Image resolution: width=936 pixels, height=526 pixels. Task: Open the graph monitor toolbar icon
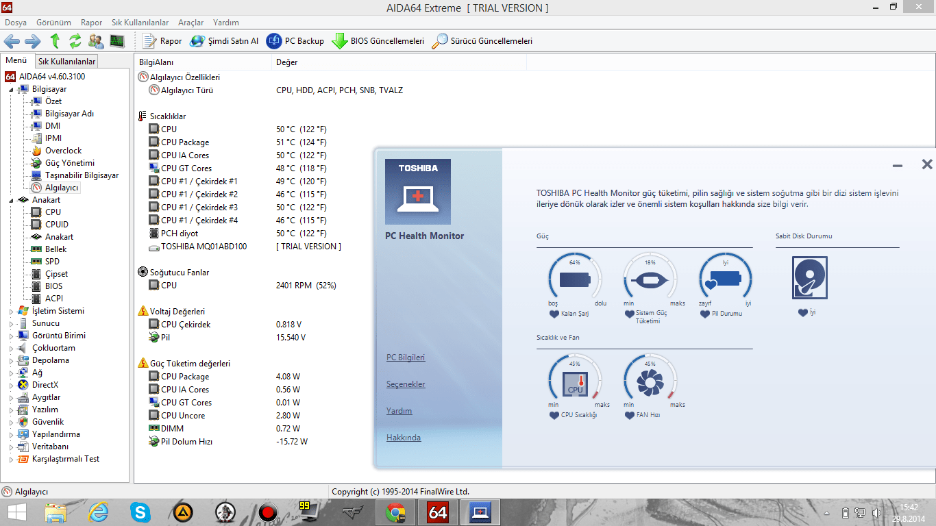(116, 41)
